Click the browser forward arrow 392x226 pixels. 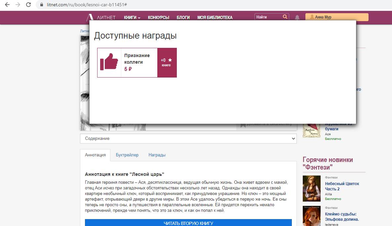(18, 5)
